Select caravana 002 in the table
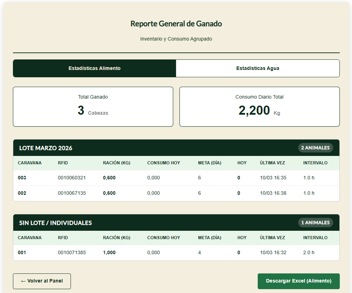 [x=22, y=193]
